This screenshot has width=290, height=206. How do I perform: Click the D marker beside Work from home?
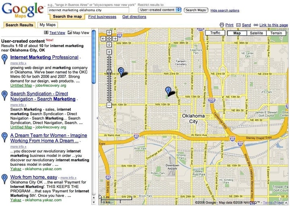click(4, 179)
